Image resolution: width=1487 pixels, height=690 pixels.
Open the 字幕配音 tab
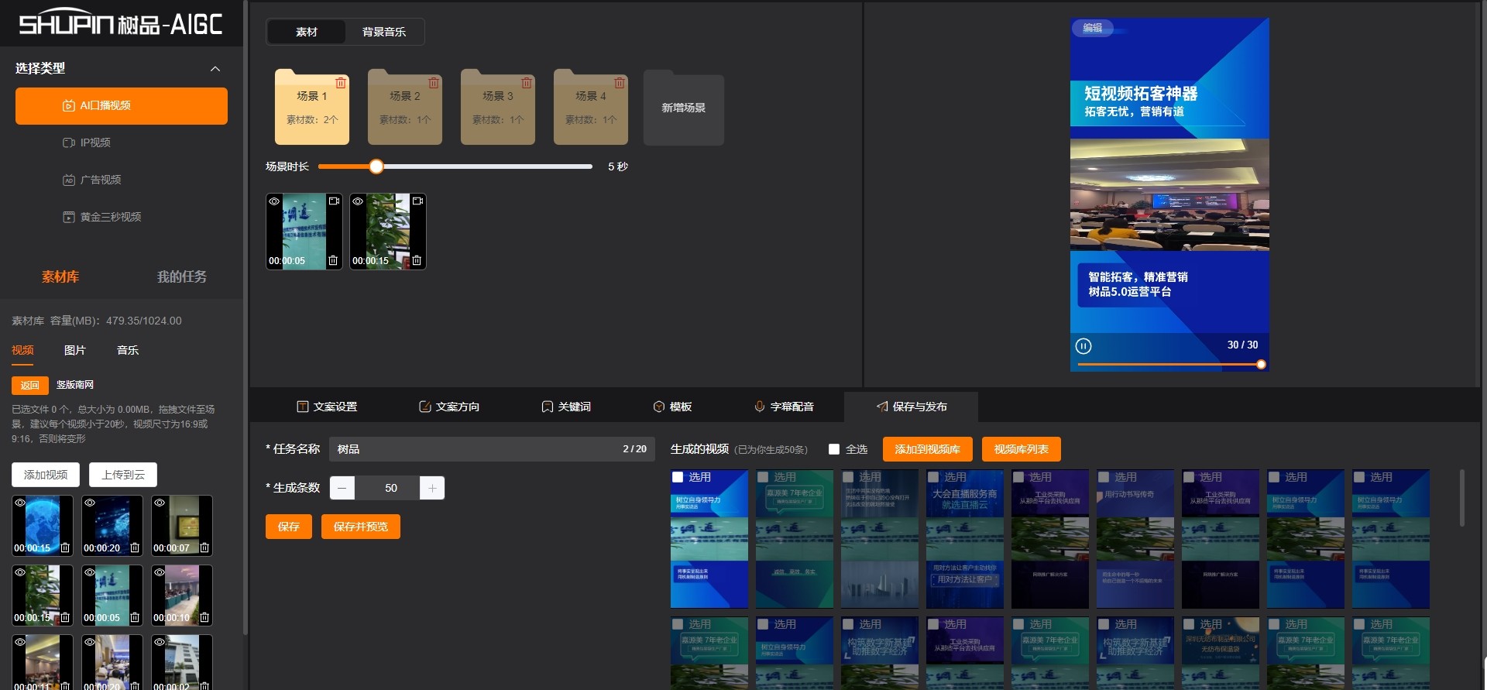point(784,407)
